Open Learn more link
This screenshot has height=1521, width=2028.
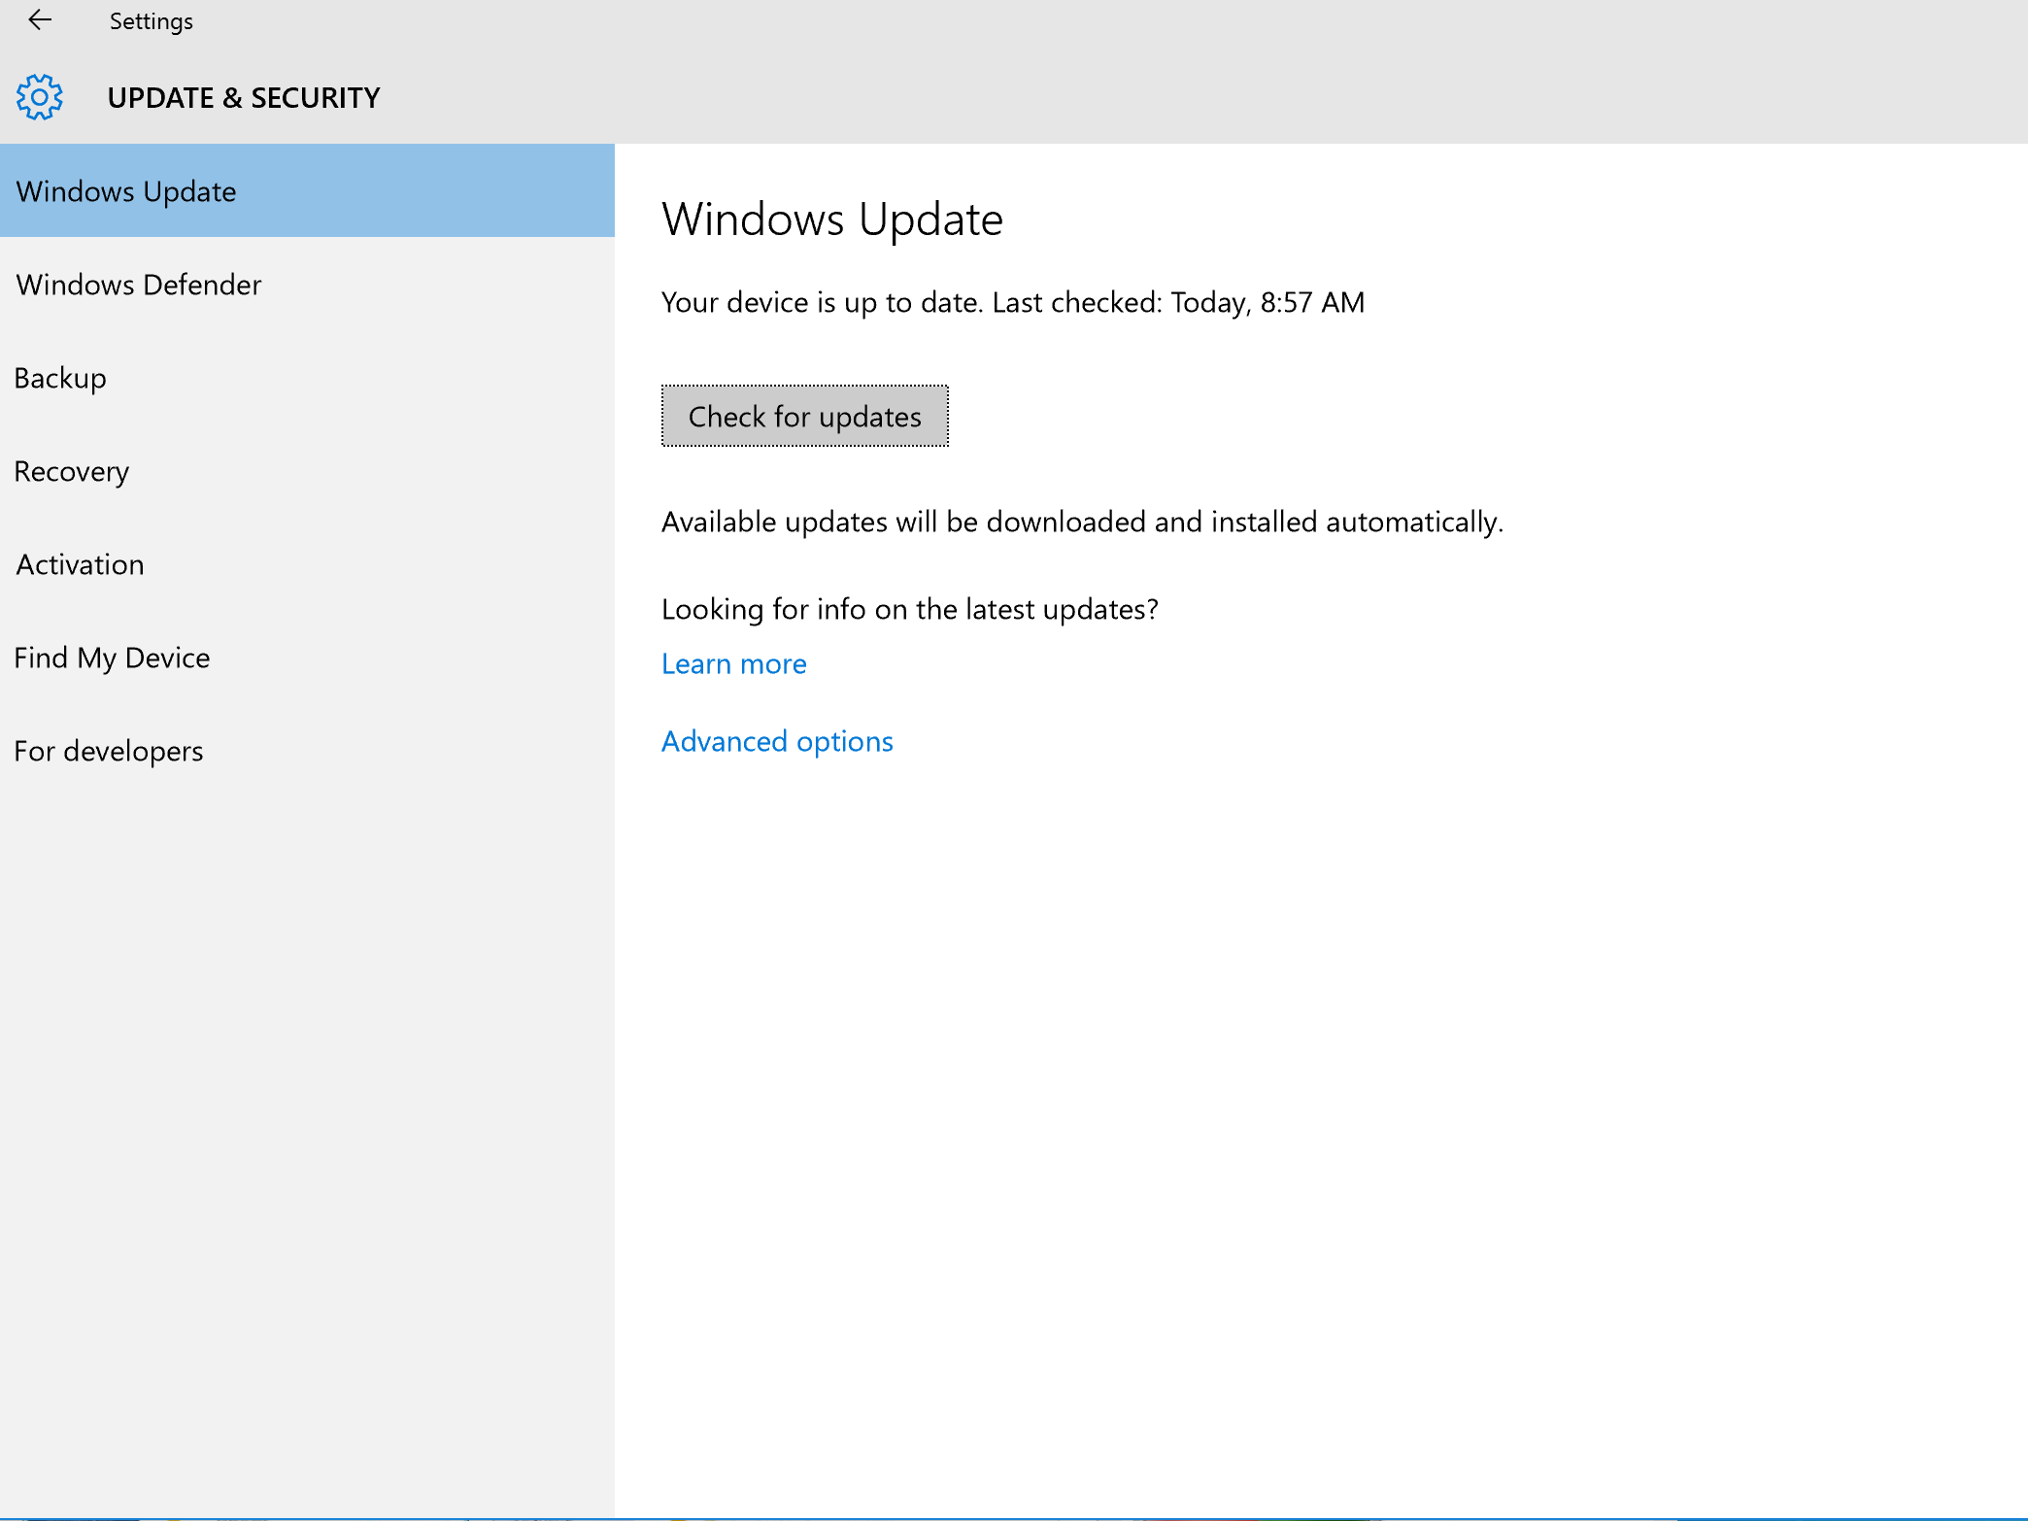(734, 663)
